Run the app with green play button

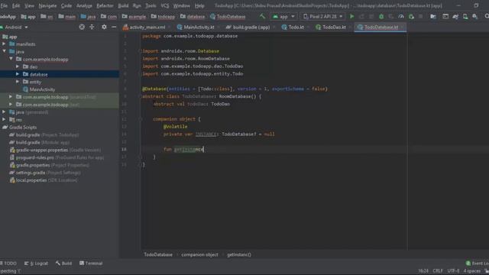point(351,16)
